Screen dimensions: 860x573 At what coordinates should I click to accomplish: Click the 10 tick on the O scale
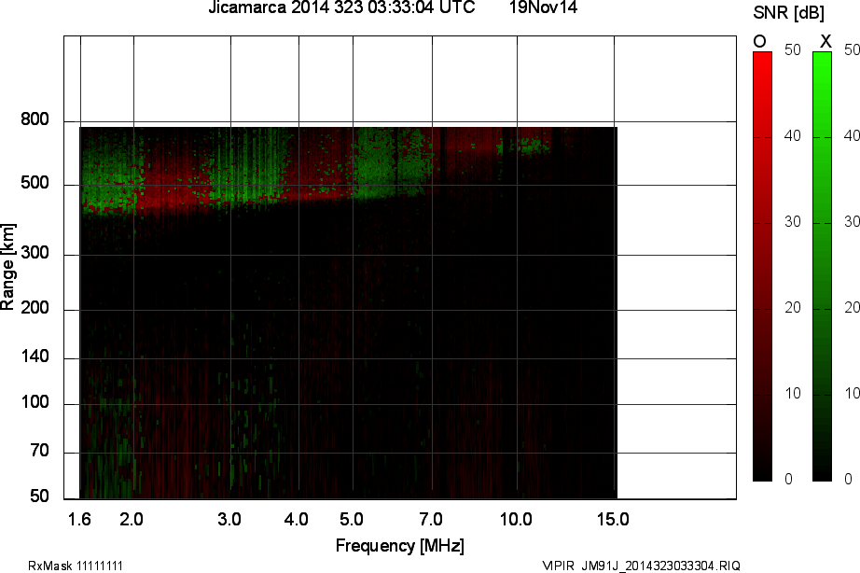(793, 393)
